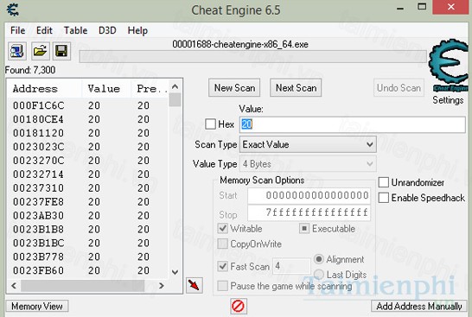Open the Table menu

pyautogui.click(x=75, y=30)
